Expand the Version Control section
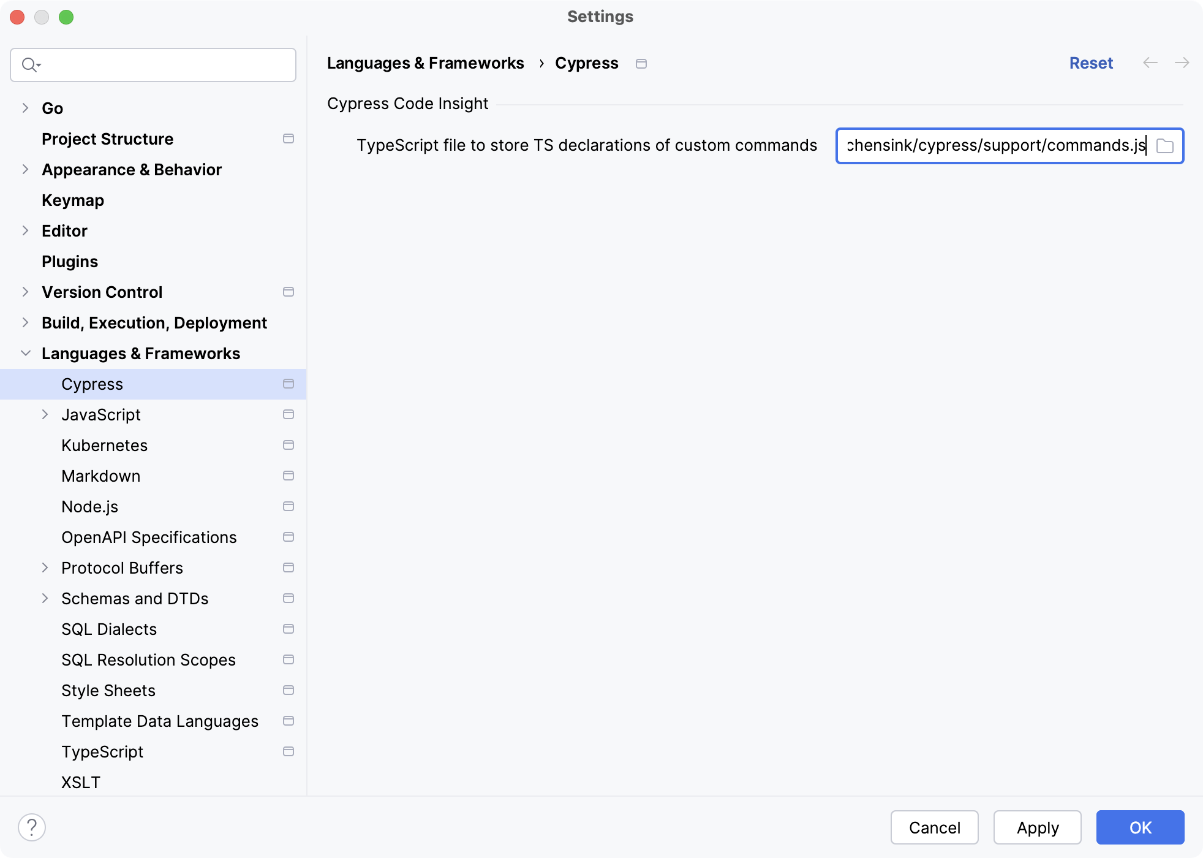The width and height of the screenshot is (1203, 858). [24, 292]
